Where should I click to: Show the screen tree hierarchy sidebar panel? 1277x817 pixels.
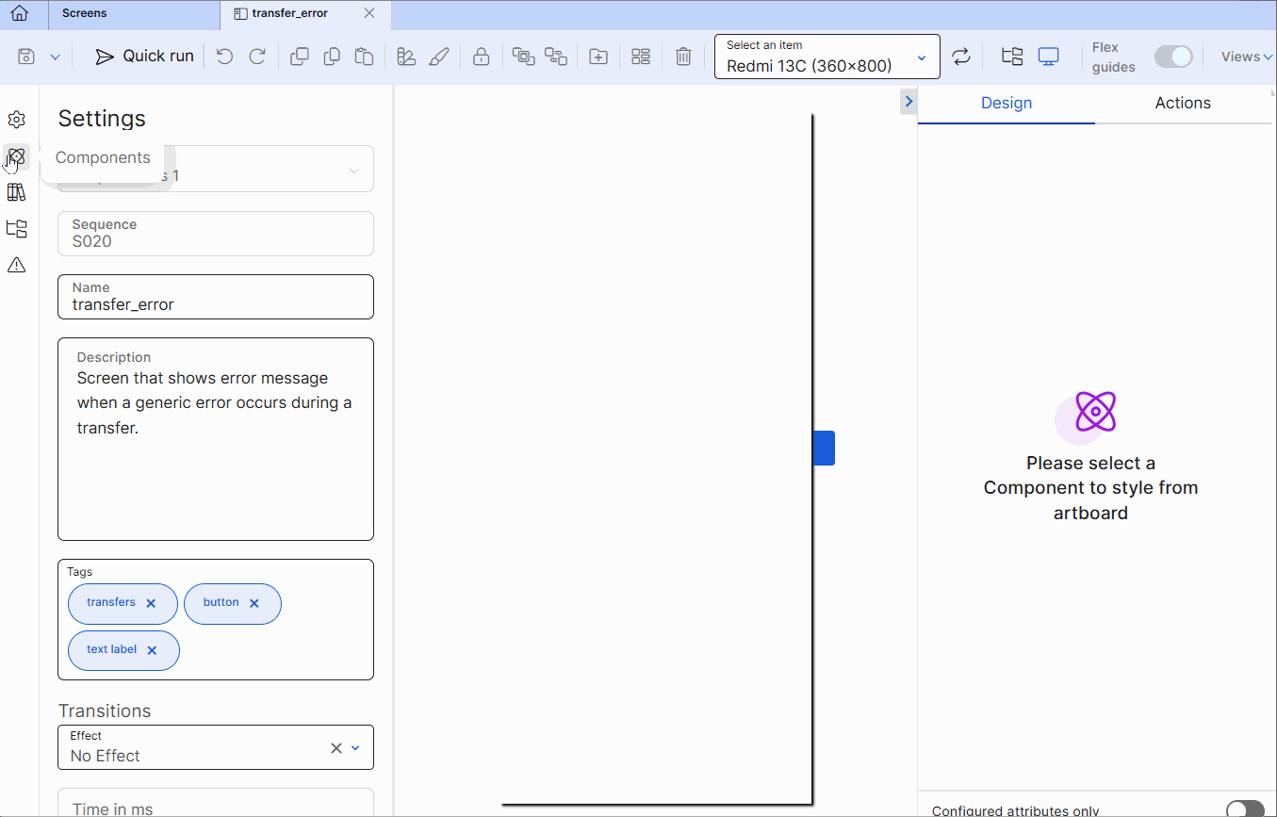[16, 228]
